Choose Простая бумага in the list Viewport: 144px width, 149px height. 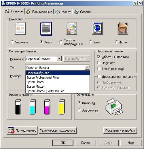(x=58, y=73)
